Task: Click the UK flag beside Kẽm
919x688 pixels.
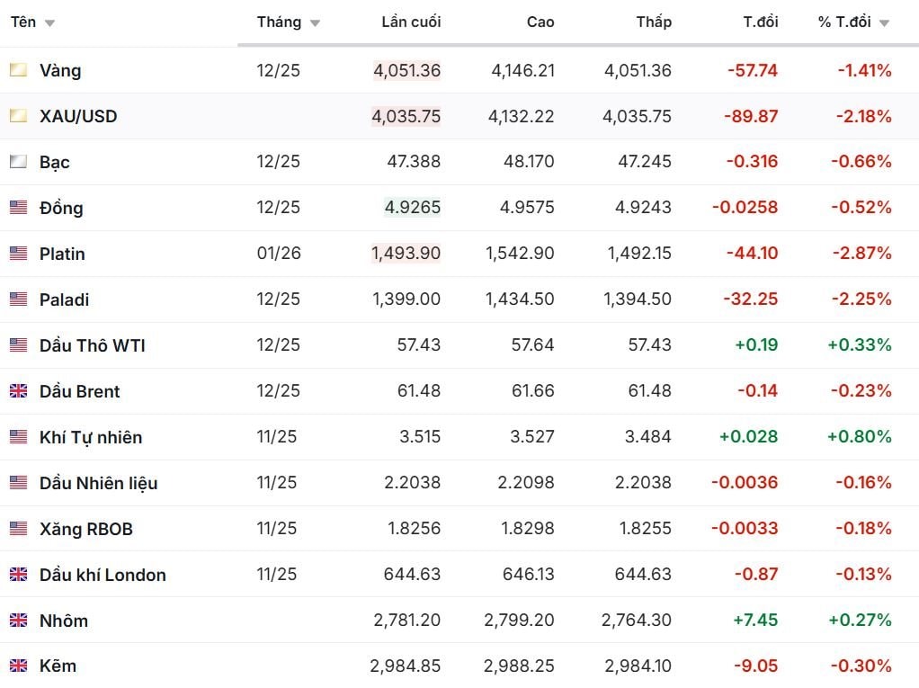Action: (18, 666)
